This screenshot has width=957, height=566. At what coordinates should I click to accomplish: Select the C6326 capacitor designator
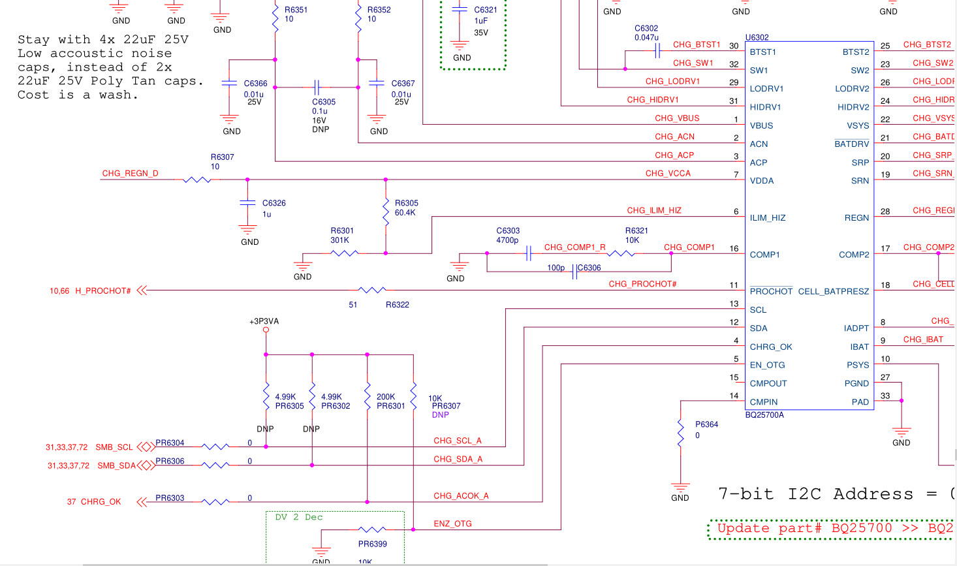(x=274, y=204)
